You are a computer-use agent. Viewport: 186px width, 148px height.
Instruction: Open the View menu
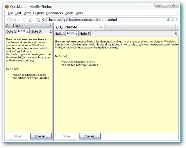pos(27,13)
